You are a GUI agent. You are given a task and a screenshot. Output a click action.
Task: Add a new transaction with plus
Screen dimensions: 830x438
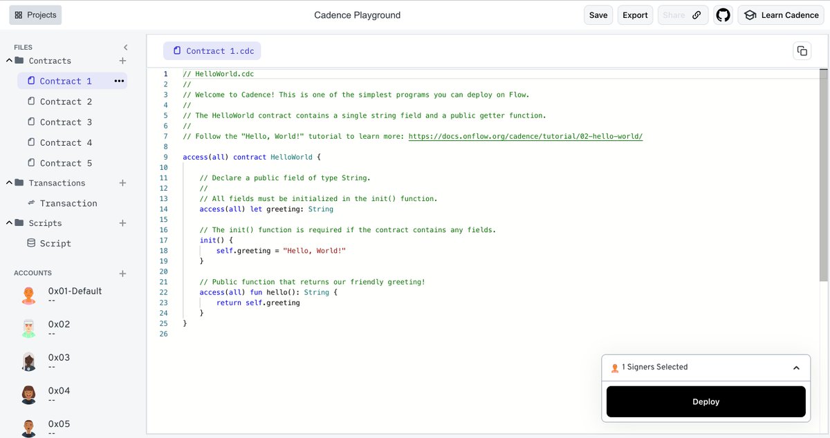point(122,183)
